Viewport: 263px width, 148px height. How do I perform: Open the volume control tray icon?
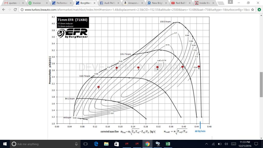(226, 144)
